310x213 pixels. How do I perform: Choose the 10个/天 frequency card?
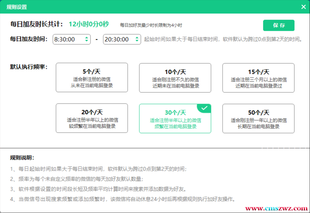point(175,78)
